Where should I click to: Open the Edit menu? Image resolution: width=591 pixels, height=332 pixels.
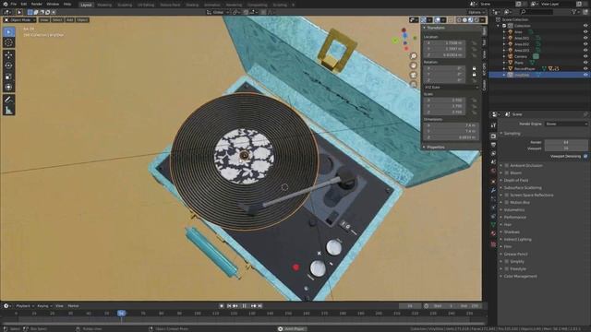point(24,4)
